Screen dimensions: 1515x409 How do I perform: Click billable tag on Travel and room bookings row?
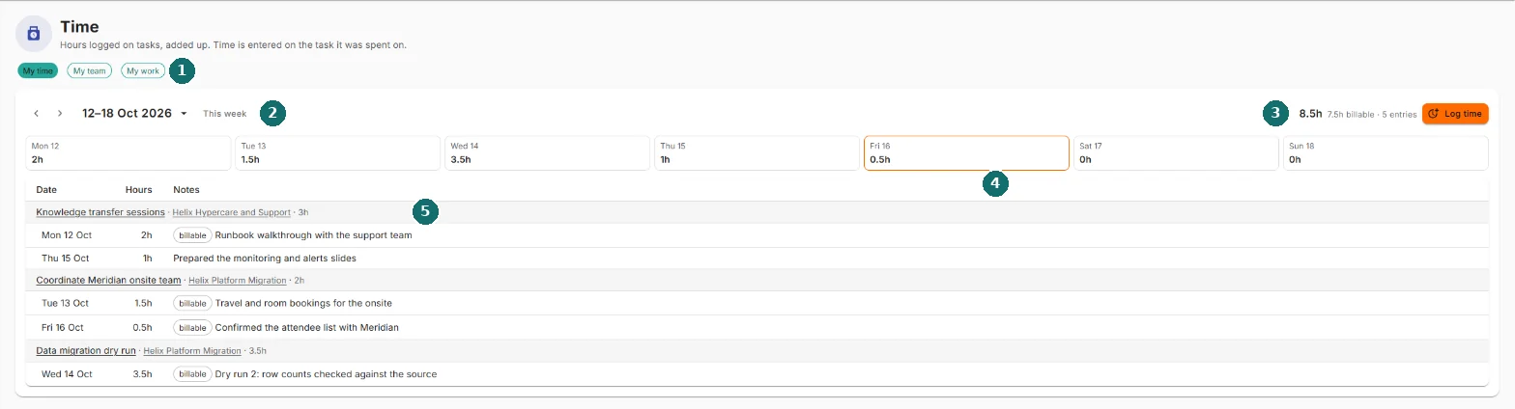coord(192,303)
